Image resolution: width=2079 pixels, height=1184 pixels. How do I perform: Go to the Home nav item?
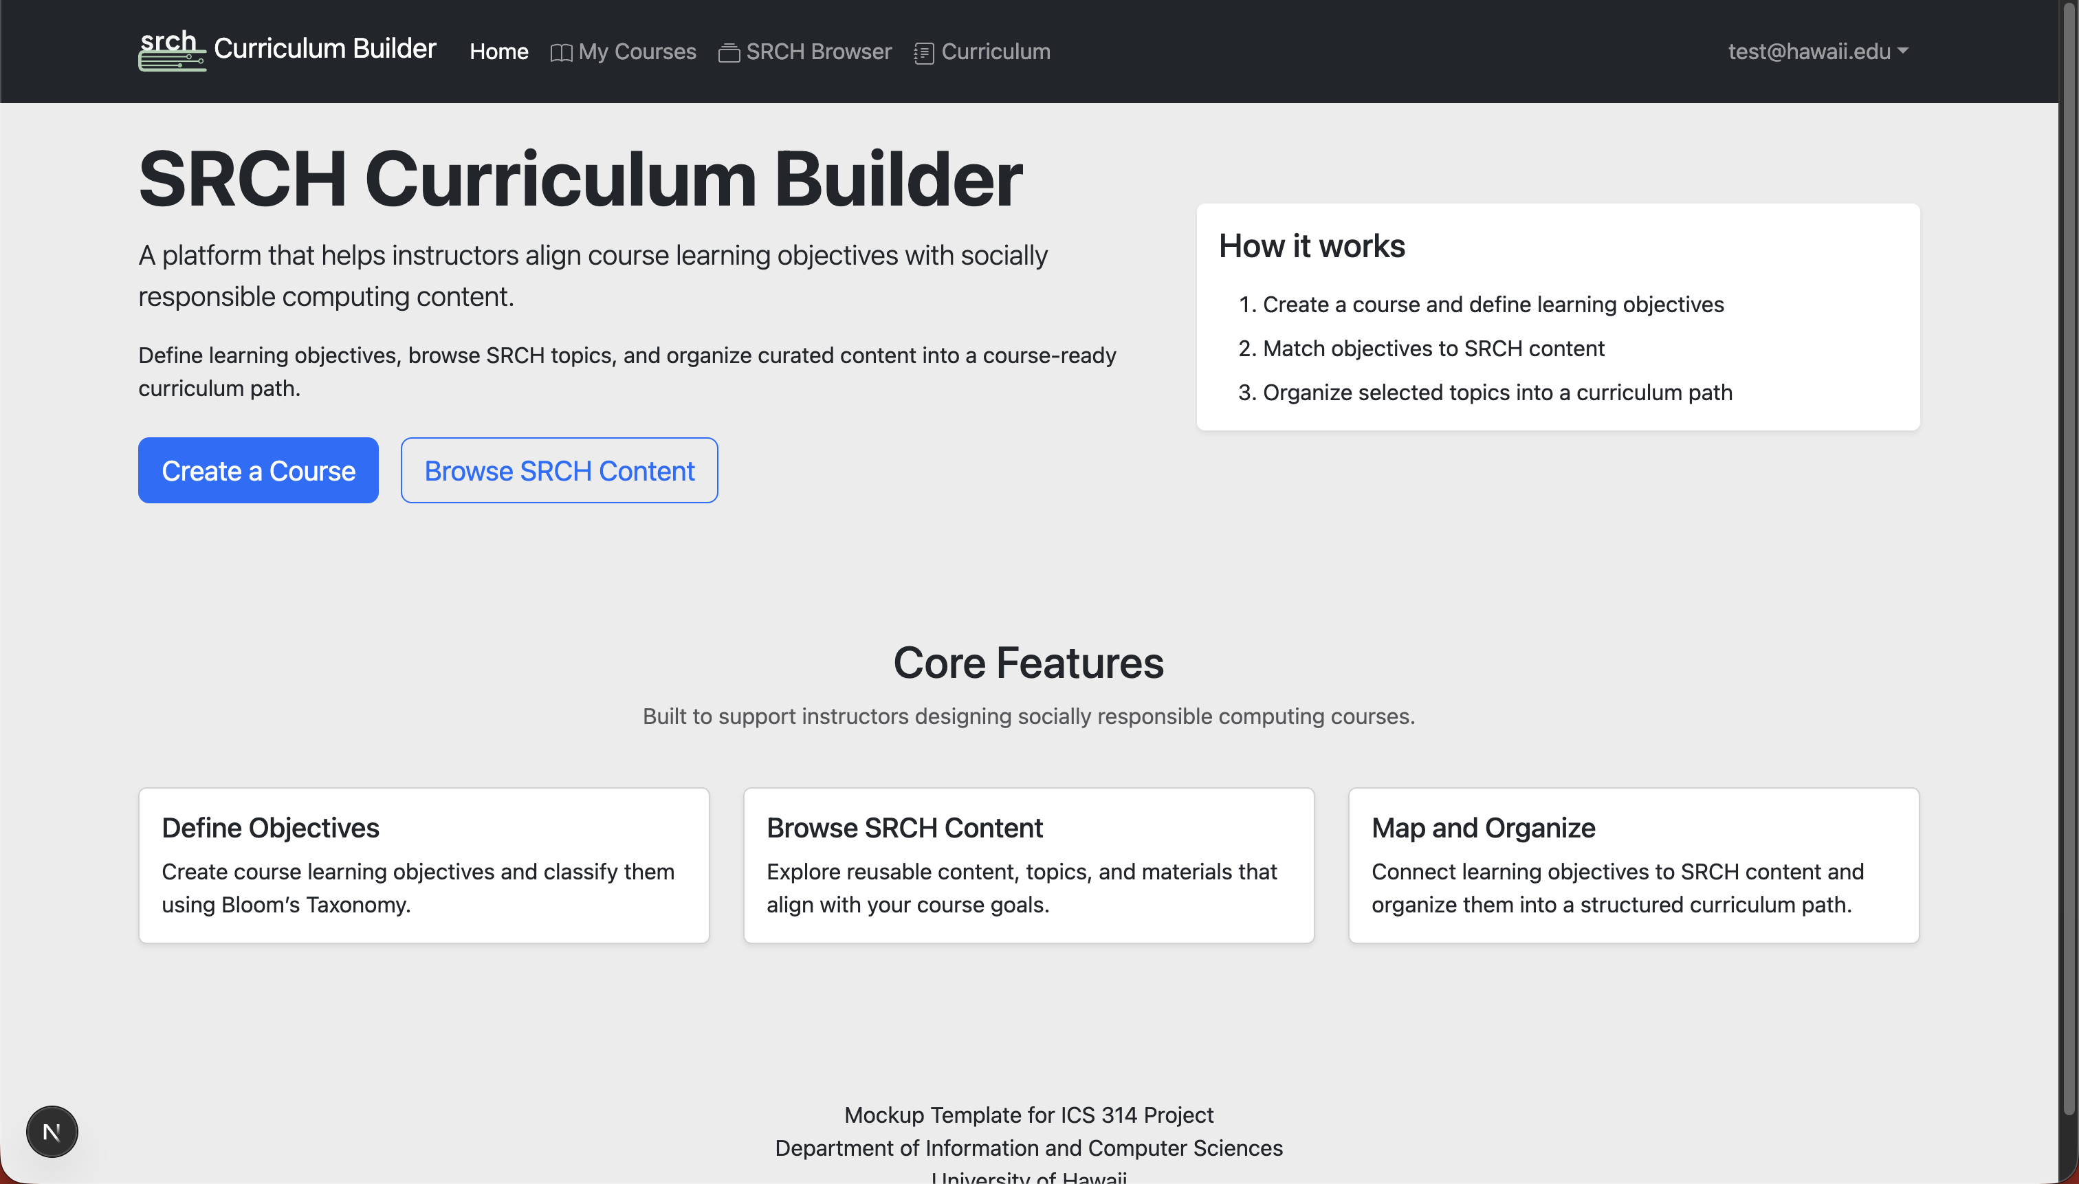point(498,52)
